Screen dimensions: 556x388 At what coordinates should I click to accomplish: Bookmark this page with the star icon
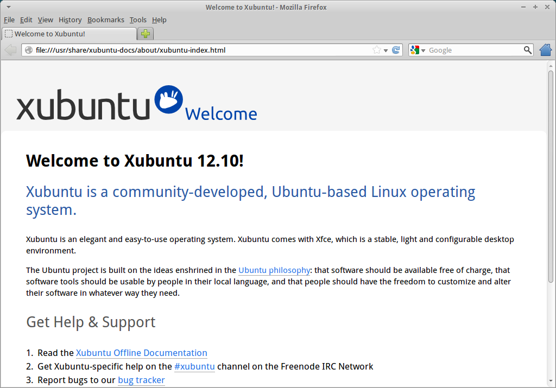pos(376,50)
